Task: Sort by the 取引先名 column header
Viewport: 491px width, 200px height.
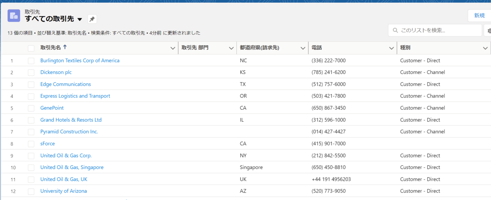Action: [50, 48]
